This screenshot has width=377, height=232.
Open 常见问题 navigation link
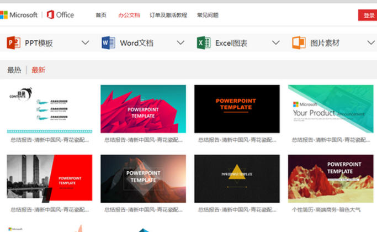tap(208, 15)
